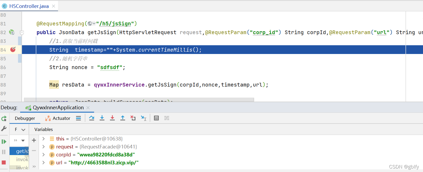423x172 pixels.
Task: Click the Show Execution Point icon
Action: click(x=78, y=118)
